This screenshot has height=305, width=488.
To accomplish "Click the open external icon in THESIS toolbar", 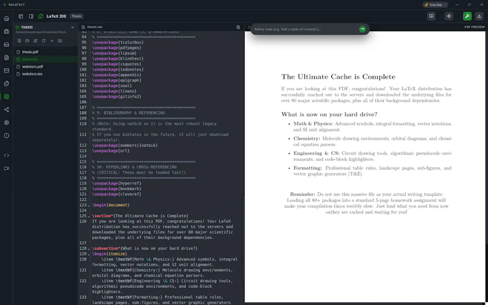I will (35, 41).
